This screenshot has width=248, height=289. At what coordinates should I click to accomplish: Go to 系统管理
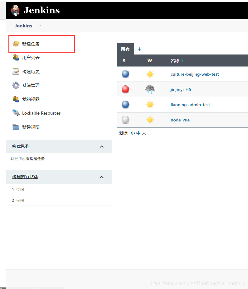pyautogui.click(x=31, y=85)
